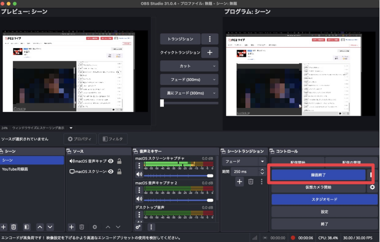Add a new source with plus icon

pos(72,227)
